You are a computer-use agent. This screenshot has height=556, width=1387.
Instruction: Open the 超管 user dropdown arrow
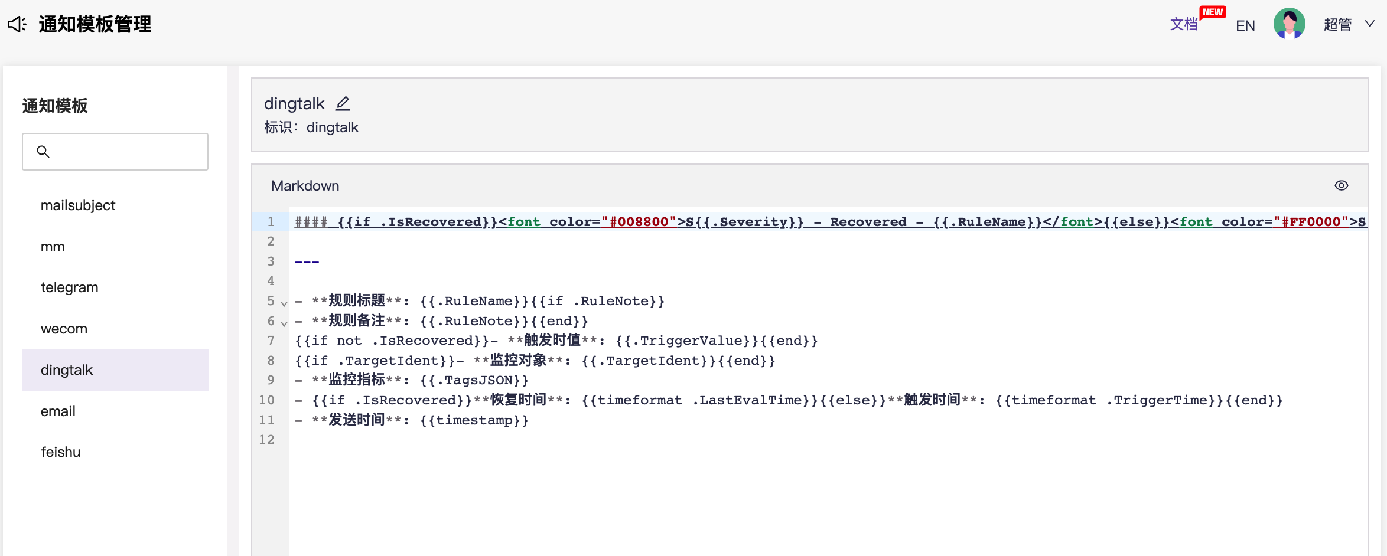1369,24
